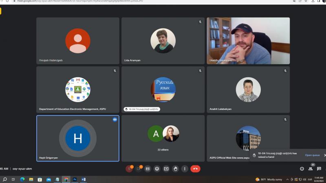Click the 22 others participants tile
The width and height of the screenshot is (326, 183).
click(x=163, y=138)
